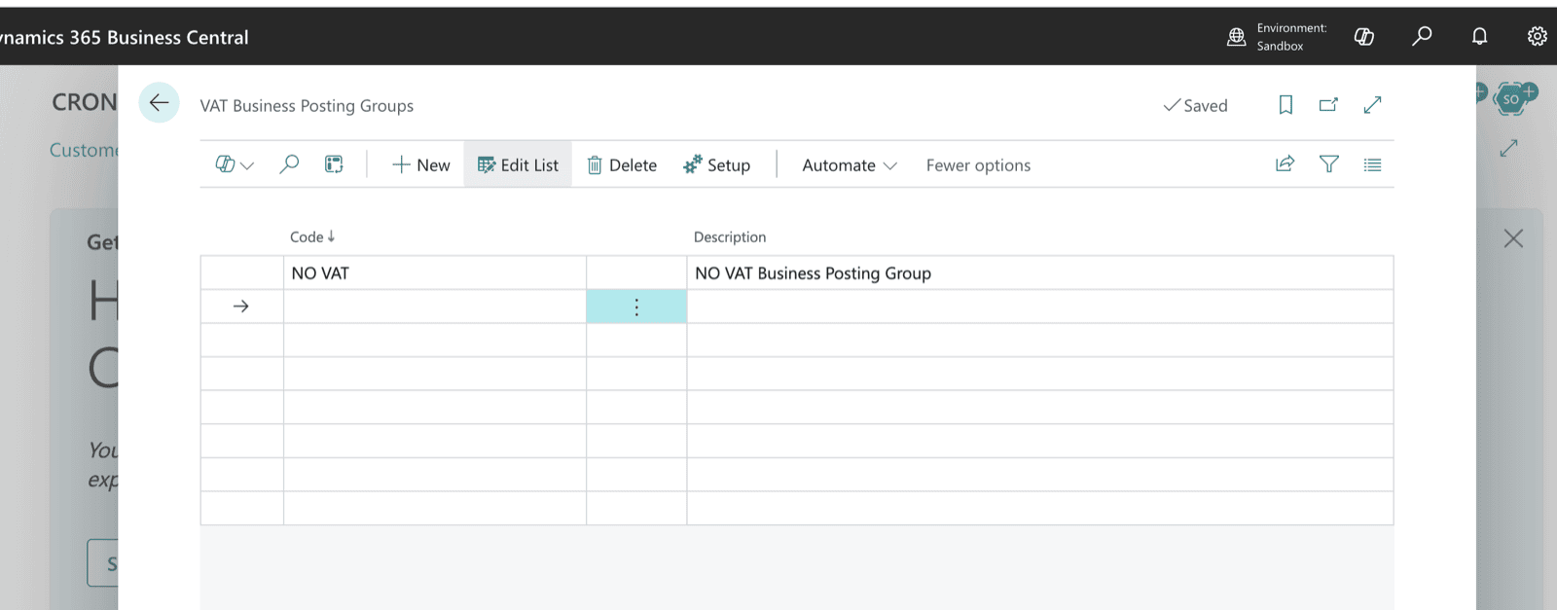The width and height of the screenshot is (1557, 610).
Task: Click the Setup action
Action: (717, 164)
